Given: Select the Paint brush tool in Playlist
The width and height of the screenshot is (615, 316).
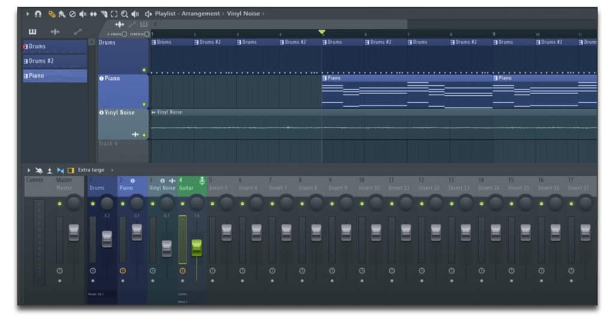Looking at the screenshot, I should (x=62, y=14).
